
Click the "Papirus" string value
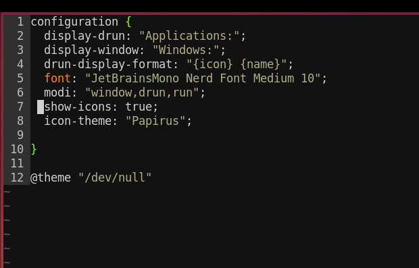[155, 121]
